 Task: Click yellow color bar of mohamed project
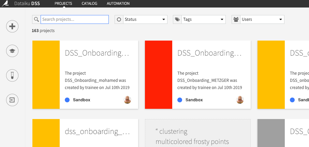point(46,75)
